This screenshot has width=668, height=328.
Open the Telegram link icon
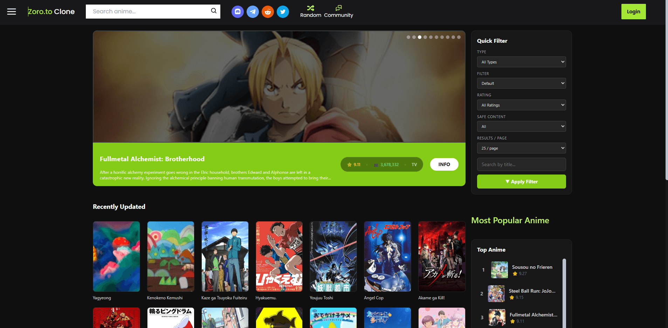pyautogui.click(x=253, y=12)
